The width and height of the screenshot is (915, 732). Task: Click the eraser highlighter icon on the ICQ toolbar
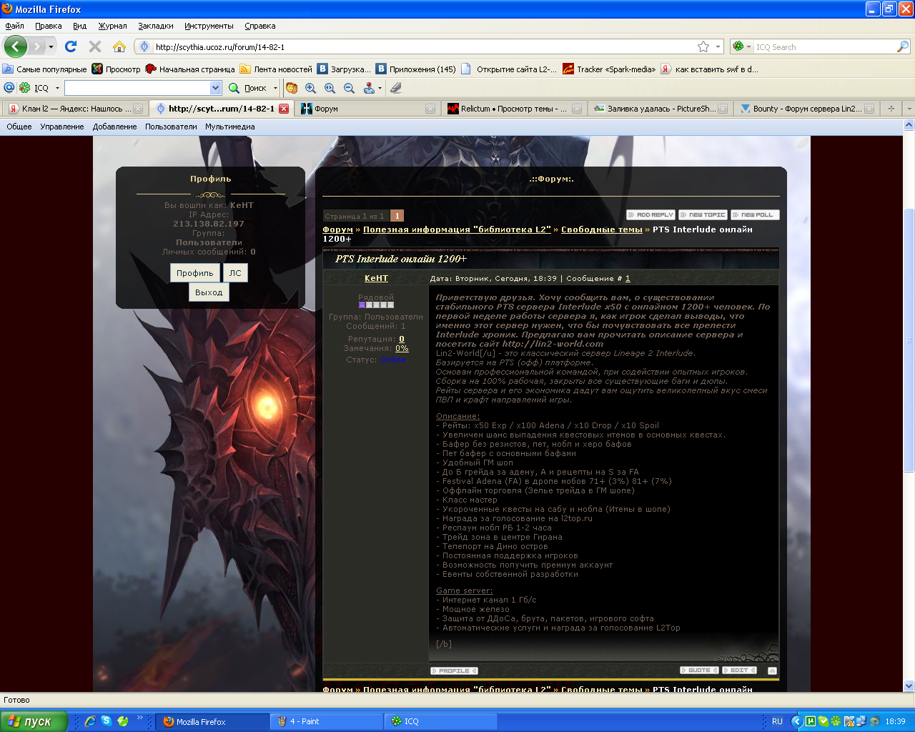tap(396, 88)
